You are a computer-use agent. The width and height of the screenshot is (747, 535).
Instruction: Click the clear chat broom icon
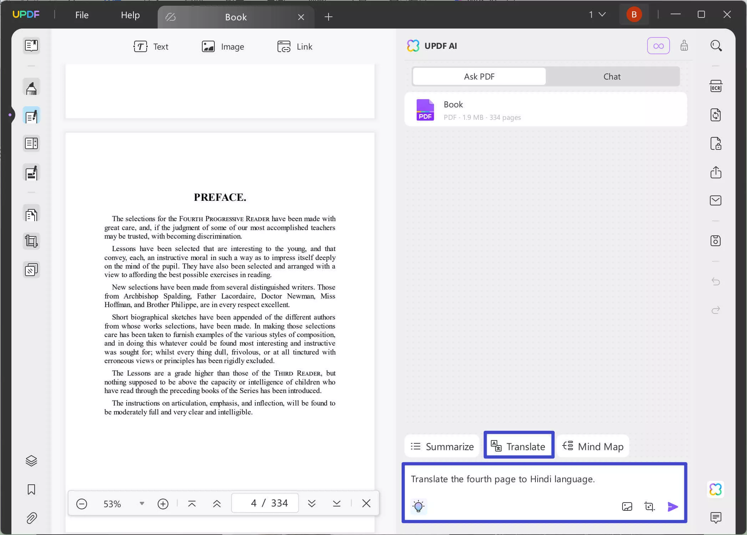point(684,46)
